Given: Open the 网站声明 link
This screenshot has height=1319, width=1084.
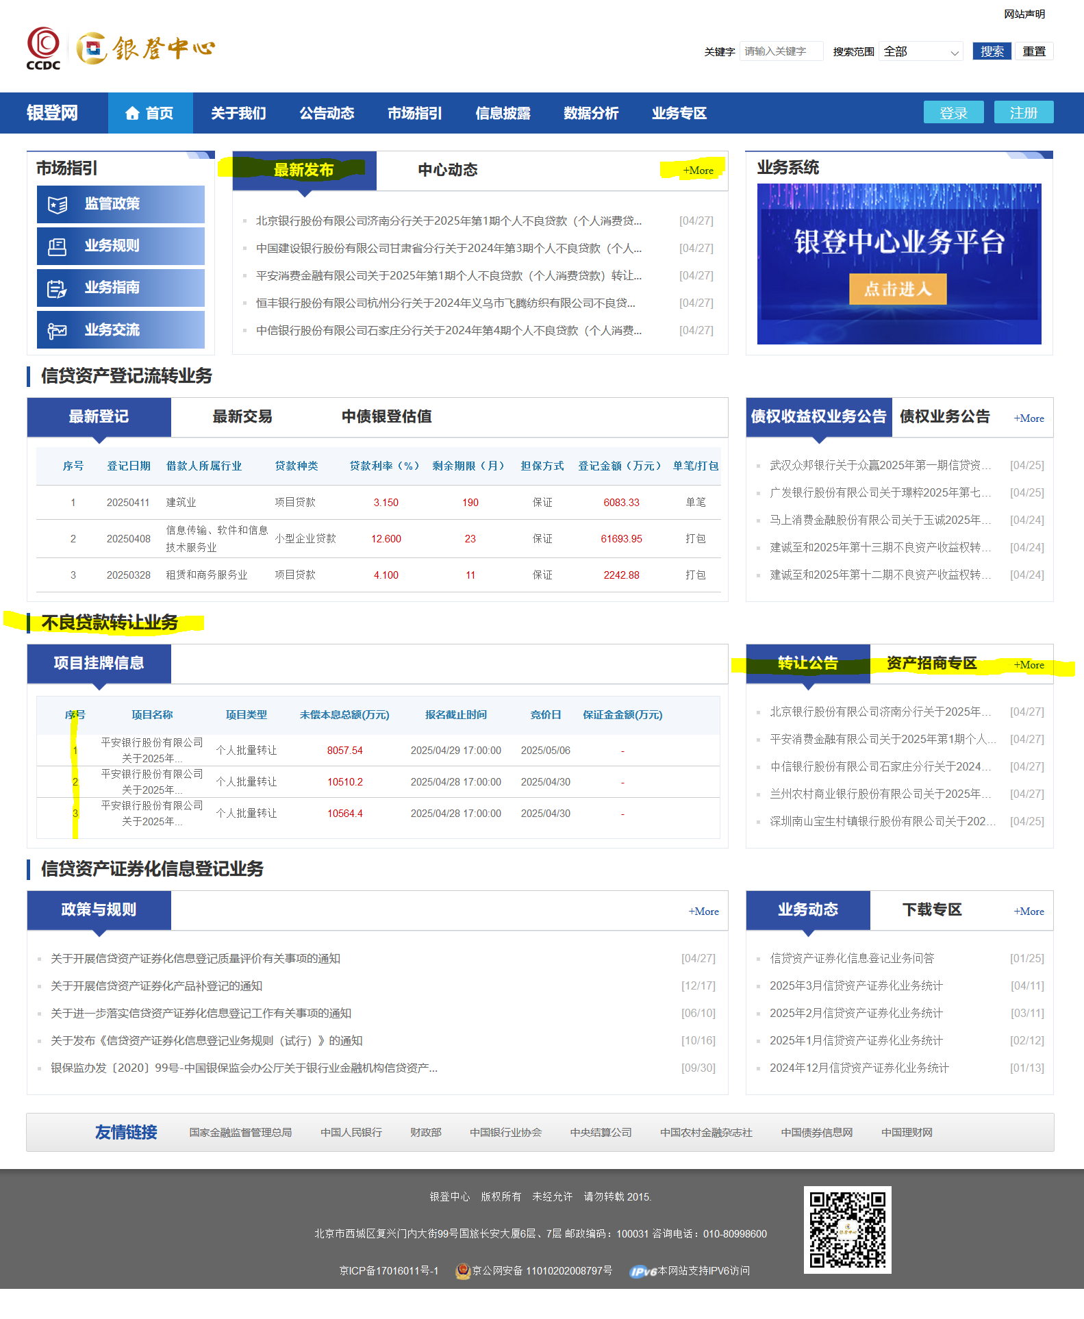Looking at the screenshot, I should [x=1024, y=14].
